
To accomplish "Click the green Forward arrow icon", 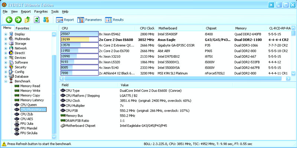I will coord(18,20).
